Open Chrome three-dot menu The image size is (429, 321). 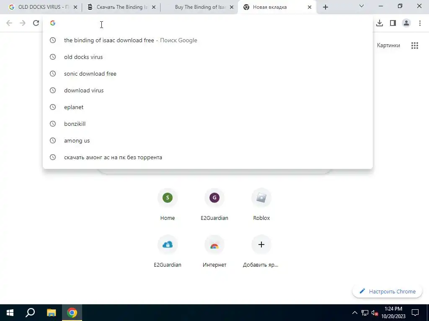pos(420,23)
